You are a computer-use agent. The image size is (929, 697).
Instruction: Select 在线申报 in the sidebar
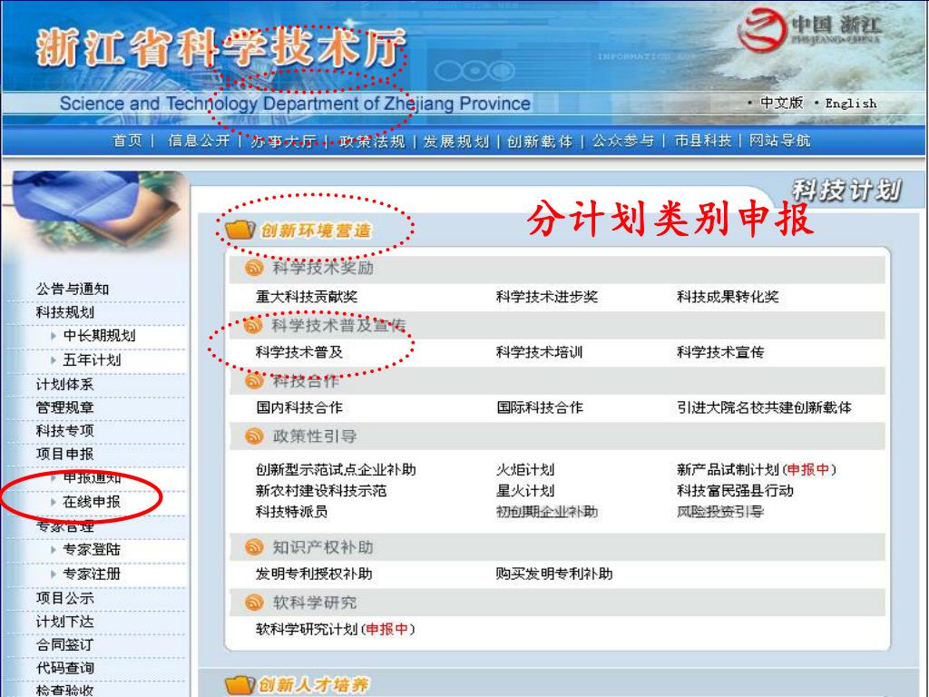tap(92, 502)
